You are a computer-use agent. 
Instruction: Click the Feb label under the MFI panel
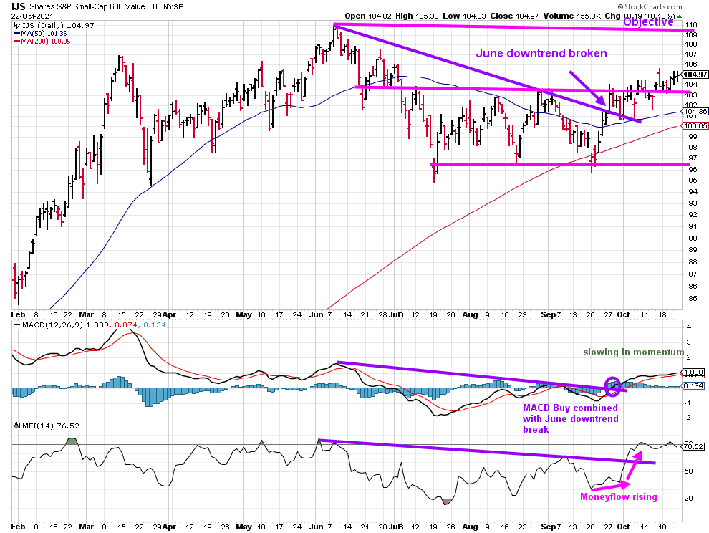point(18,527)
